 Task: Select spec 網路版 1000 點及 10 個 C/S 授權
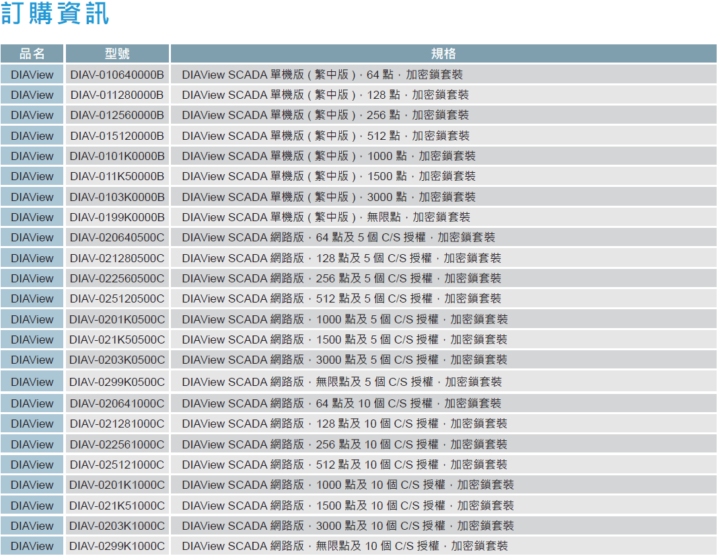click(x=348, y=485)
